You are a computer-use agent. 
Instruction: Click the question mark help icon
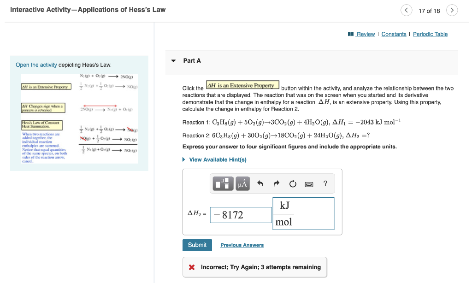pos(324,183)
